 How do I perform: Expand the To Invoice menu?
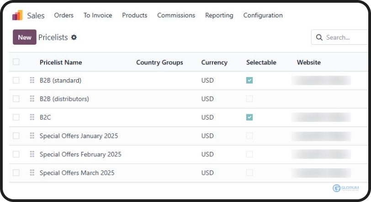tap(97, 15)
